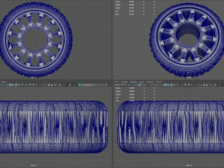Click Isolate Select icon in front panel
The height and width of the screenshot is (168, 224).
[x=44, y=85]
